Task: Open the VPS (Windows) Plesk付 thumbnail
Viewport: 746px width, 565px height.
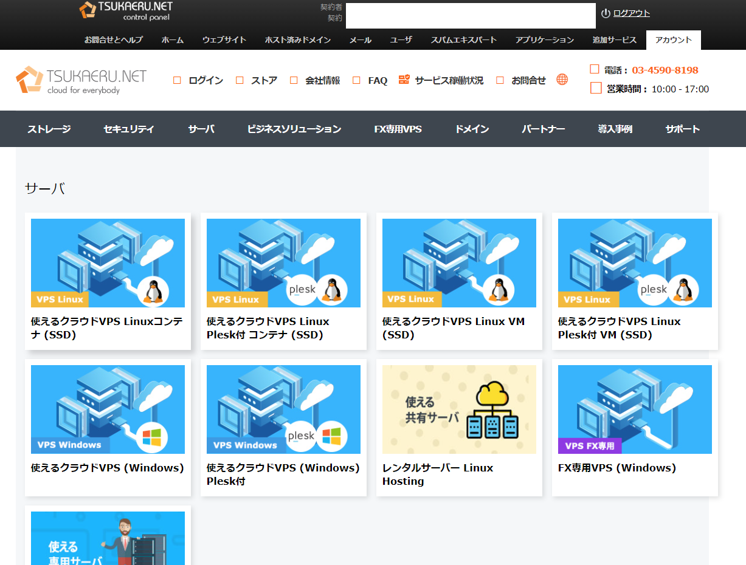Action: [283, 409]
